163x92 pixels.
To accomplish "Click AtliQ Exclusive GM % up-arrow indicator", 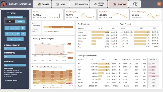I will tap(117, 35).
